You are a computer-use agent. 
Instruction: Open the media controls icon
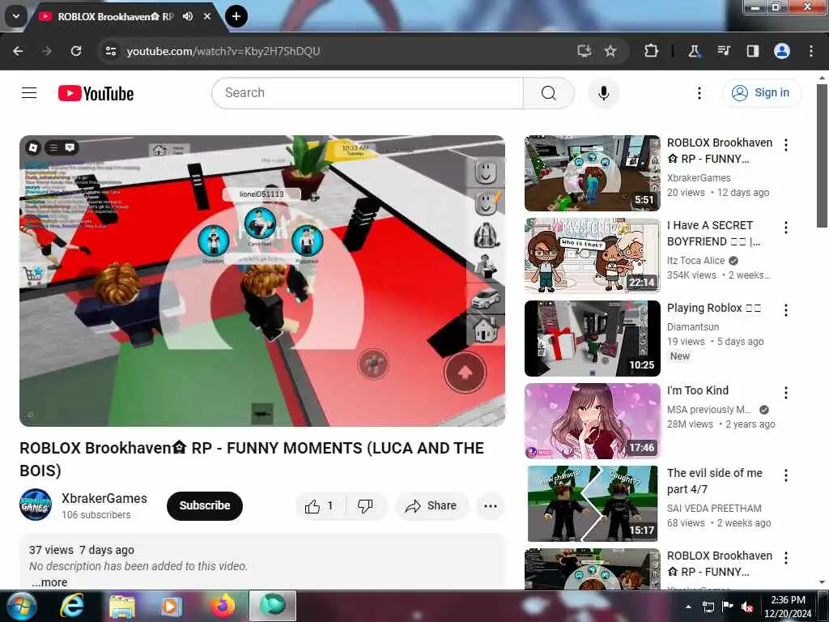click(x=723, y=51)
